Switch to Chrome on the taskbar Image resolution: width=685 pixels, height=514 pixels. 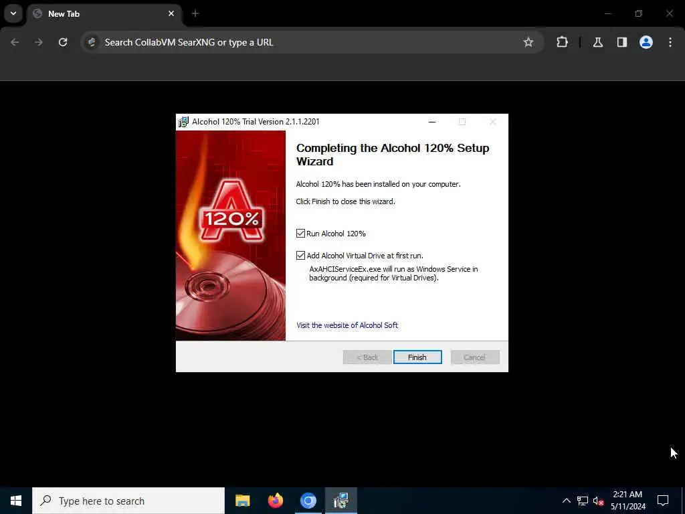[308, 501]
